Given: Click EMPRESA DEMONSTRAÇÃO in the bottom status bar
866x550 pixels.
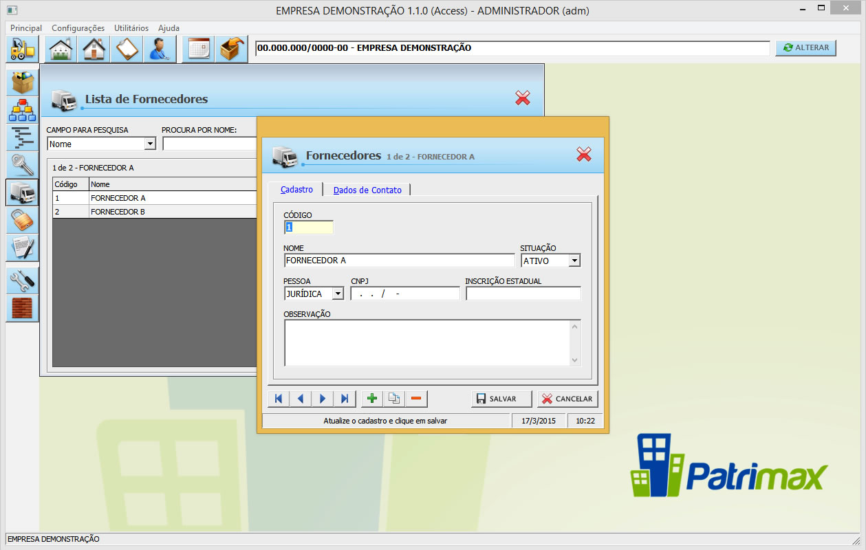Looking at the screenshot, I should tap(54, 539).
